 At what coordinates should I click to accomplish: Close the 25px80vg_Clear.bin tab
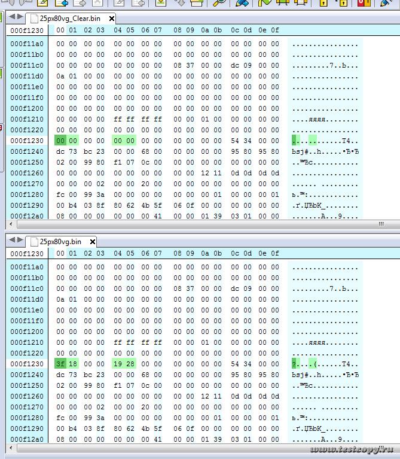pyautogui.click(x=111, y=19)
